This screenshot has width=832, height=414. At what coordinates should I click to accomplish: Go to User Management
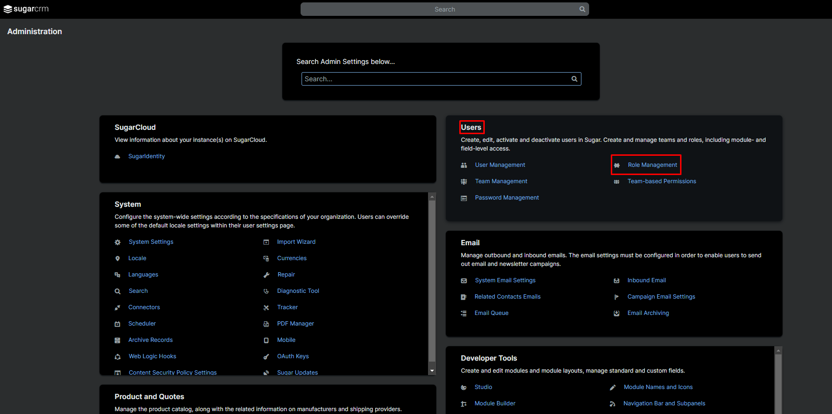coord(500,165)
